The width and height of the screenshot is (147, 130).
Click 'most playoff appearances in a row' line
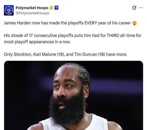[x=37, y=42]
